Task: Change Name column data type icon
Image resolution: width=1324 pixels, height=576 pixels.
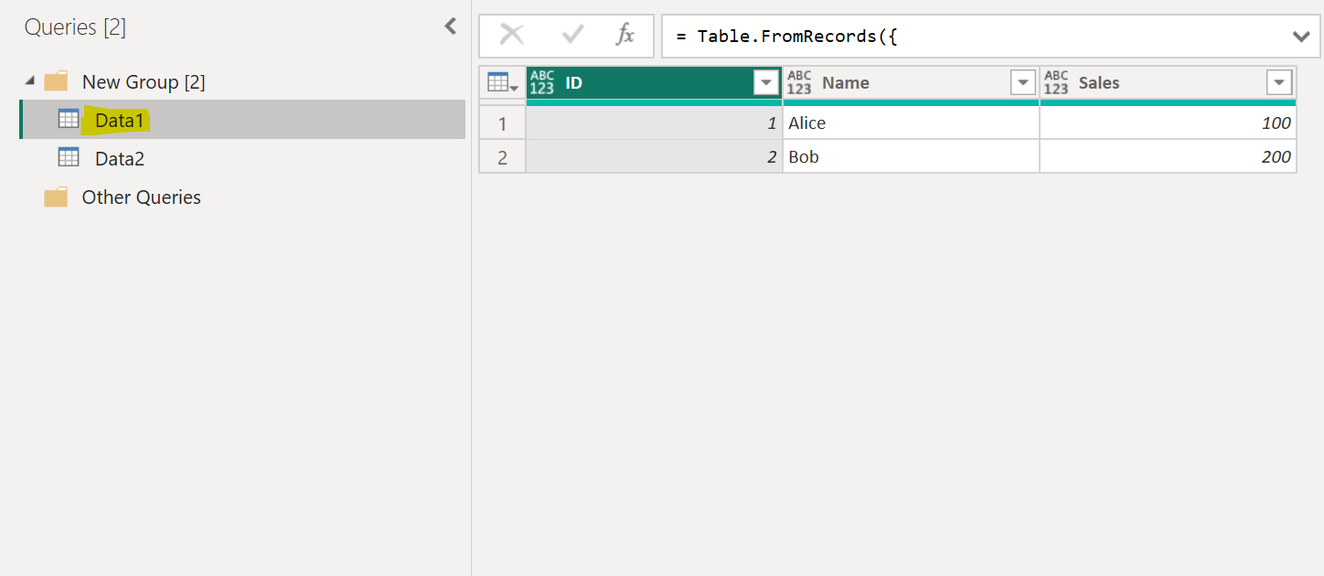Action: pyautogui.click(x=799, y=82)
